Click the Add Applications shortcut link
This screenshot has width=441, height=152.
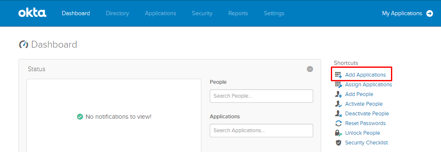[365, 75]
